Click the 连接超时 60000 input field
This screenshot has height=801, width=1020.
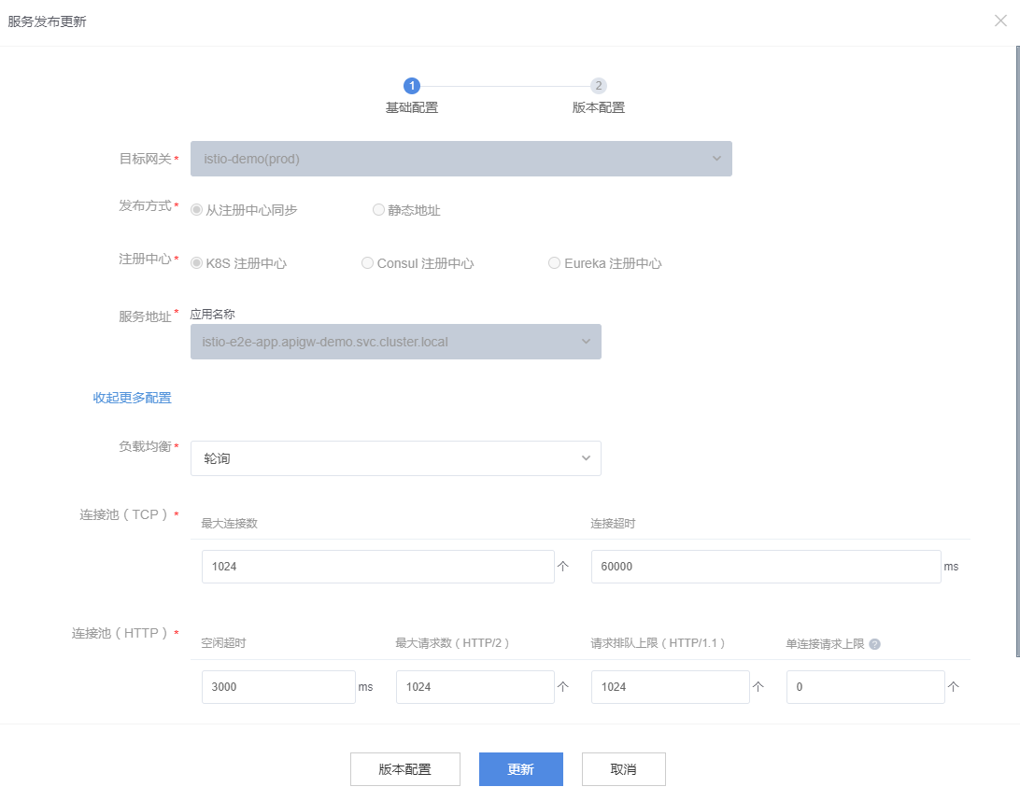pyautogui.click(x=765, y=567)
